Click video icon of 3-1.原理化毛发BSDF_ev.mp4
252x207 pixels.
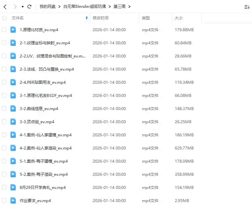click(x=13, y=96)
